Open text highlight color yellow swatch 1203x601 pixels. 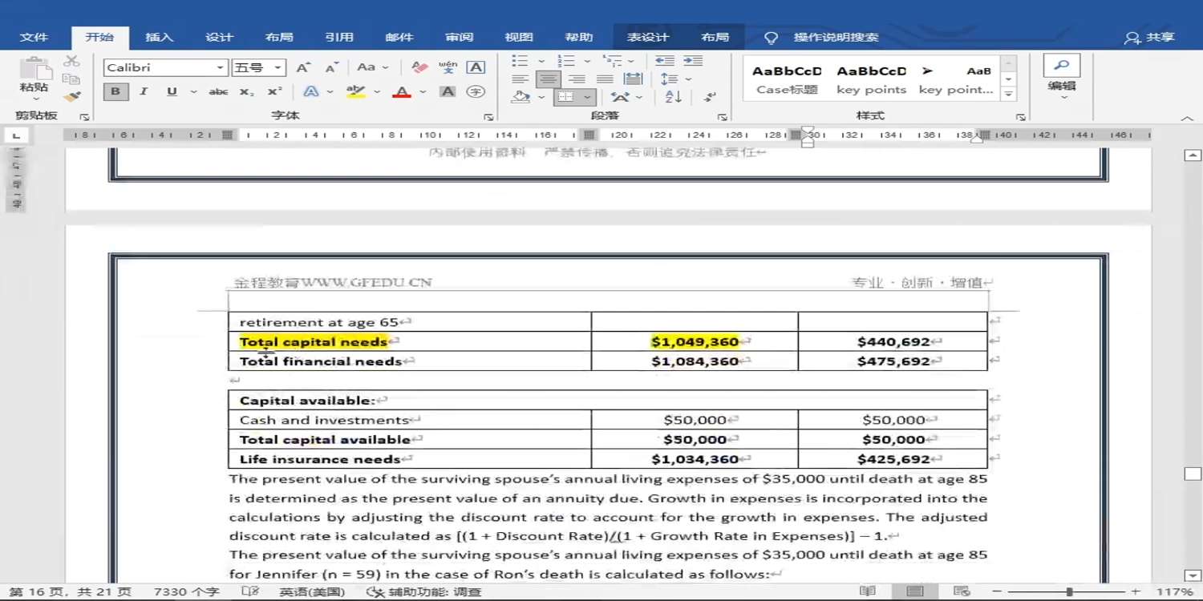click(355, 92)
